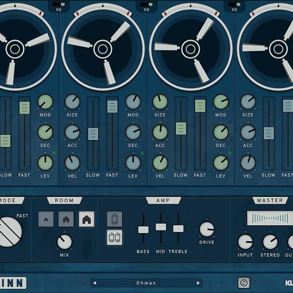The height and width of the screenshot is (293, 293).
Task: Toggle the rightmost XO switch
Action: point(234,4)
